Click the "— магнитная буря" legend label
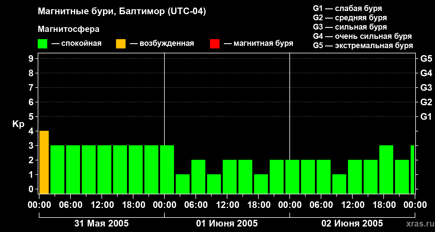Viewport: 435px width, 232px height. pos(259,43)
